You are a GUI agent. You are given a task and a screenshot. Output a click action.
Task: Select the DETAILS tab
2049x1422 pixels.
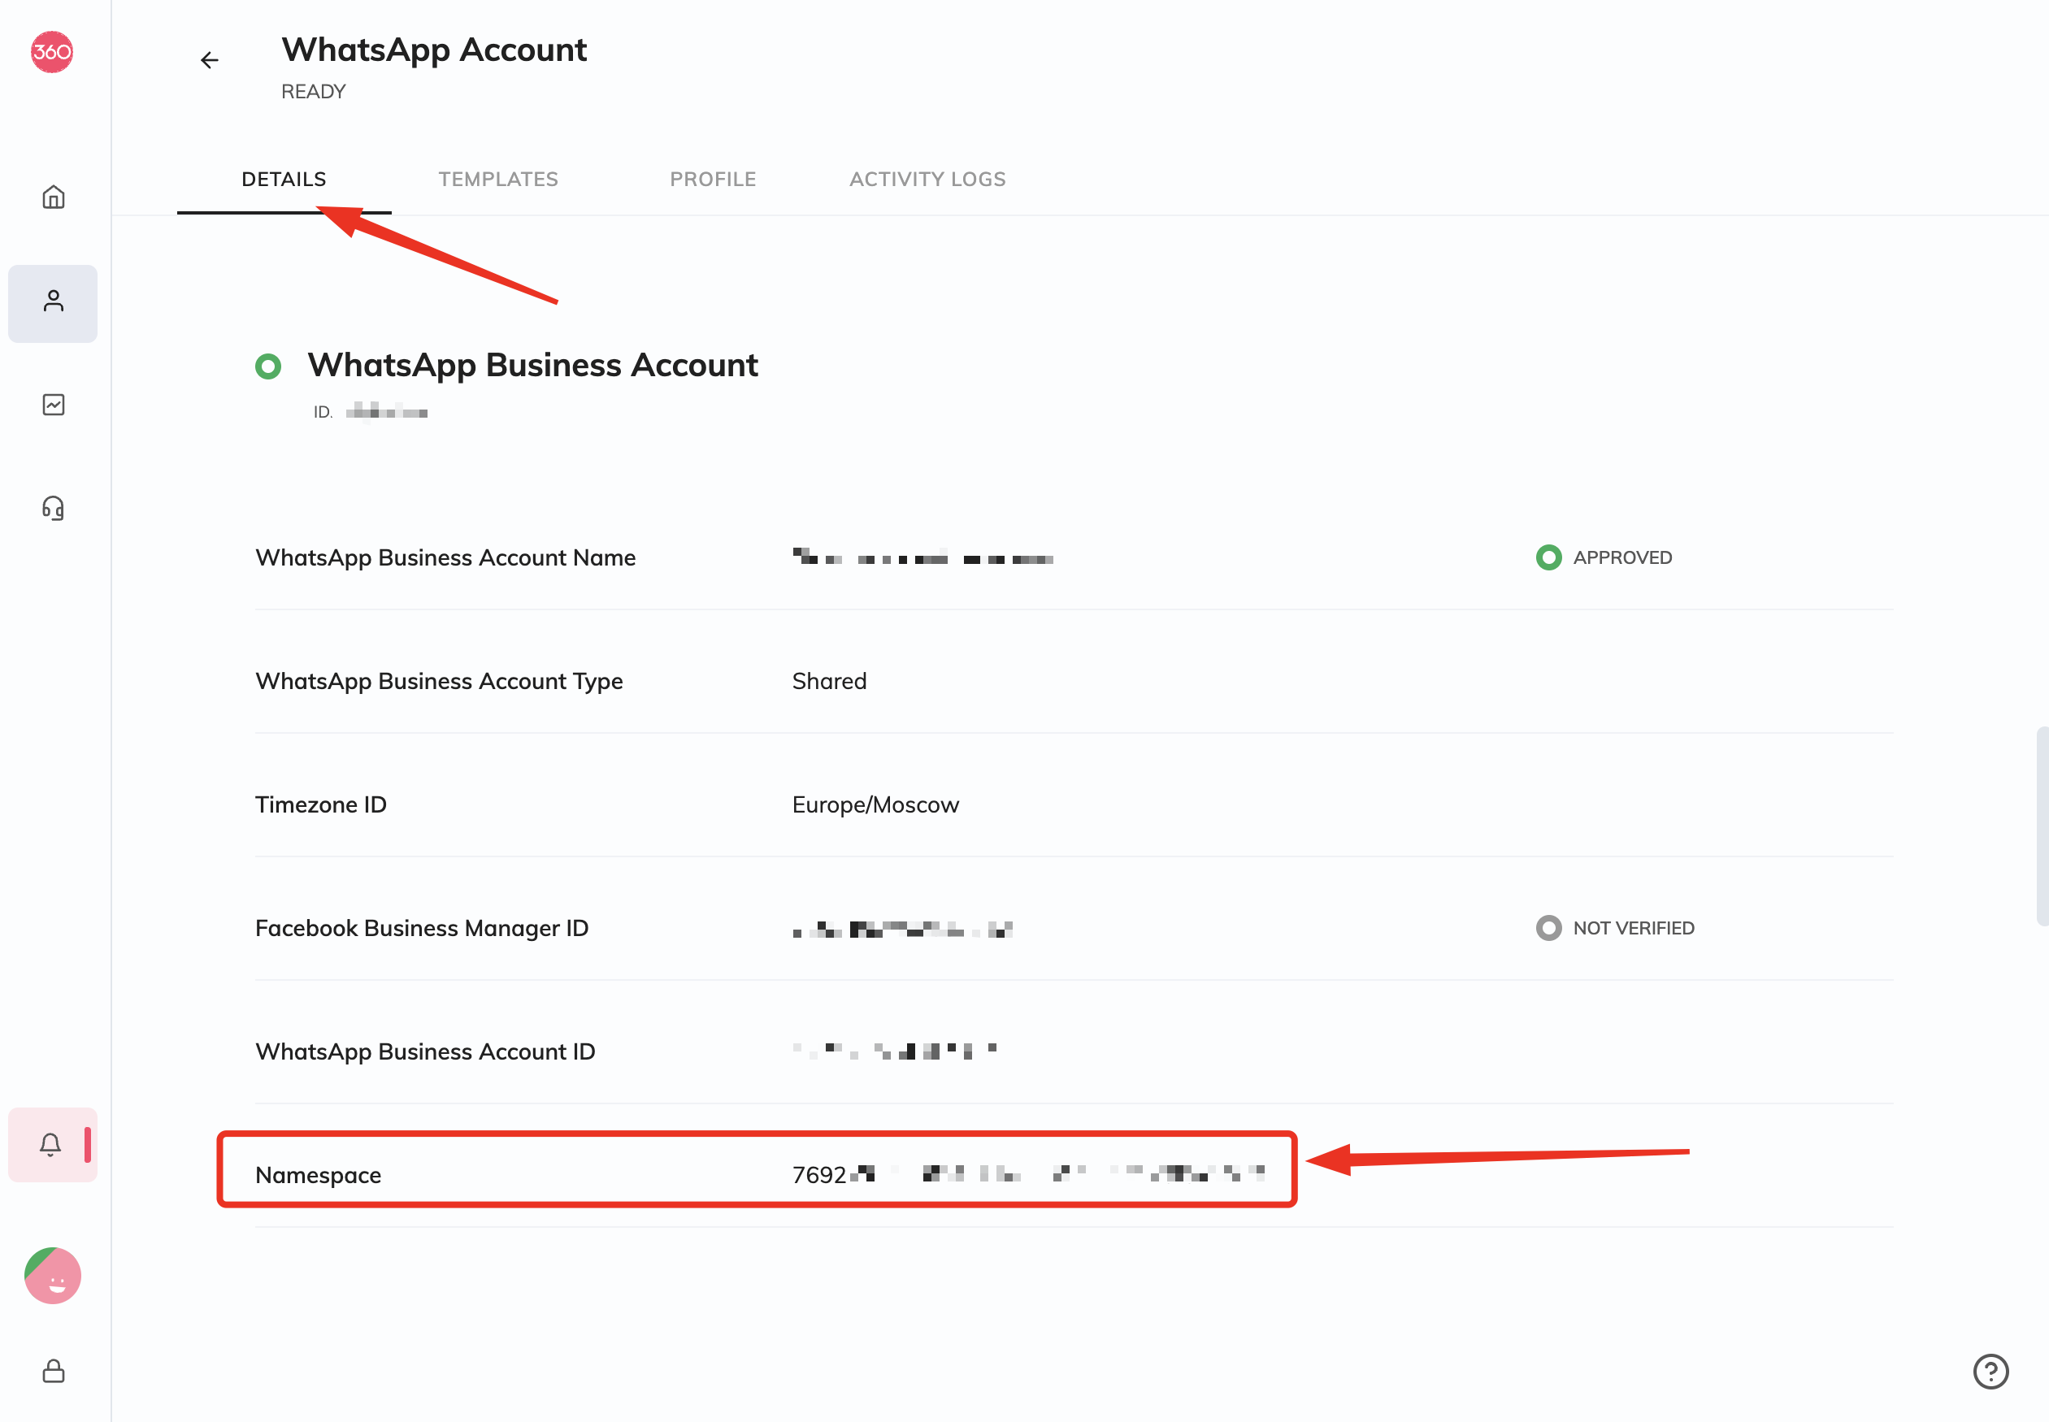(284, 179)
